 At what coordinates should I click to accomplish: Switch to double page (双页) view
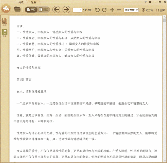coord(44,10)
